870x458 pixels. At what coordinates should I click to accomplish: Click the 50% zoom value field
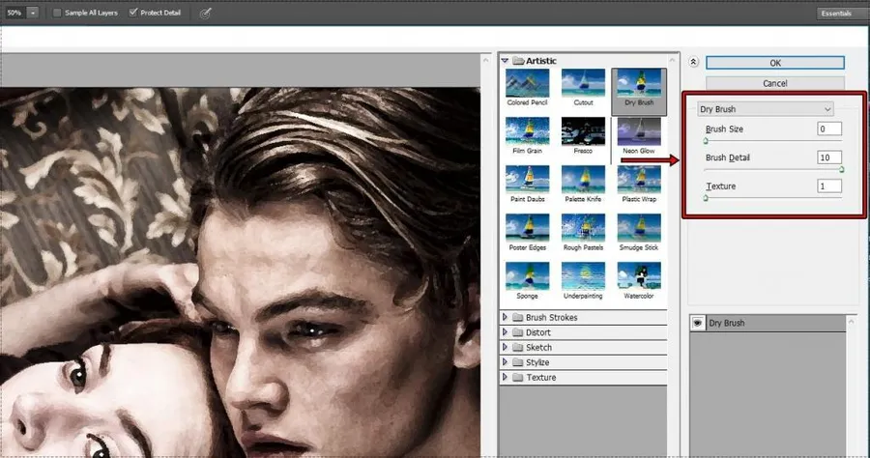(x=14, y=13)
